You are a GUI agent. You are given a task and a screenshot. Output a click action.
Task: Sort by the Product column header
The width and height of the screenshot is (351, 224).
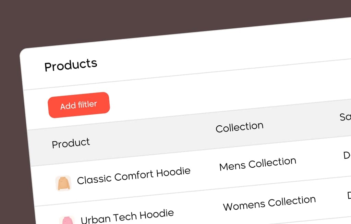click(x=71, y=143)
